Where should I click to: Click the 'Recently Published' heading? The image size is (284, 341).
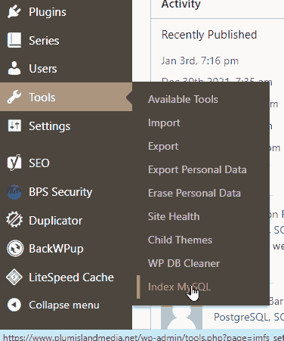click(209, 35)
